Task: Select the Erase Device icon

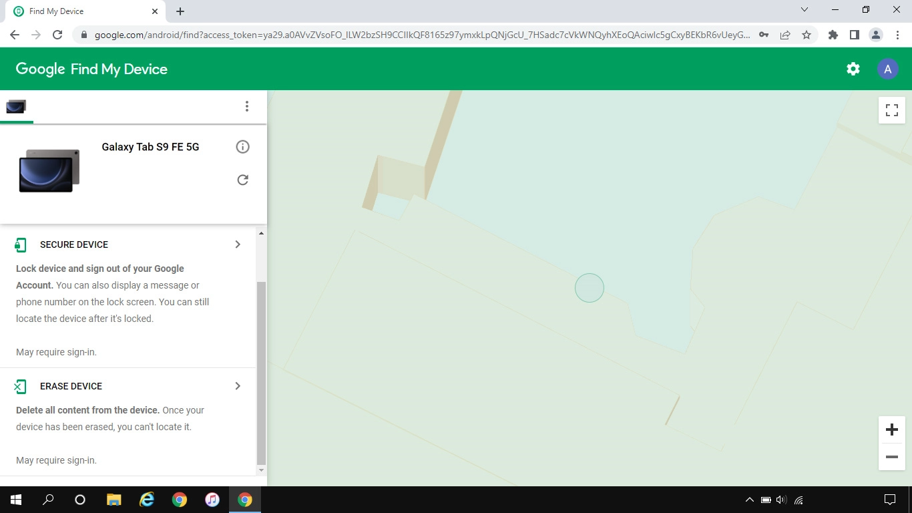Action: pyautogui.click(x=20, y=386)
